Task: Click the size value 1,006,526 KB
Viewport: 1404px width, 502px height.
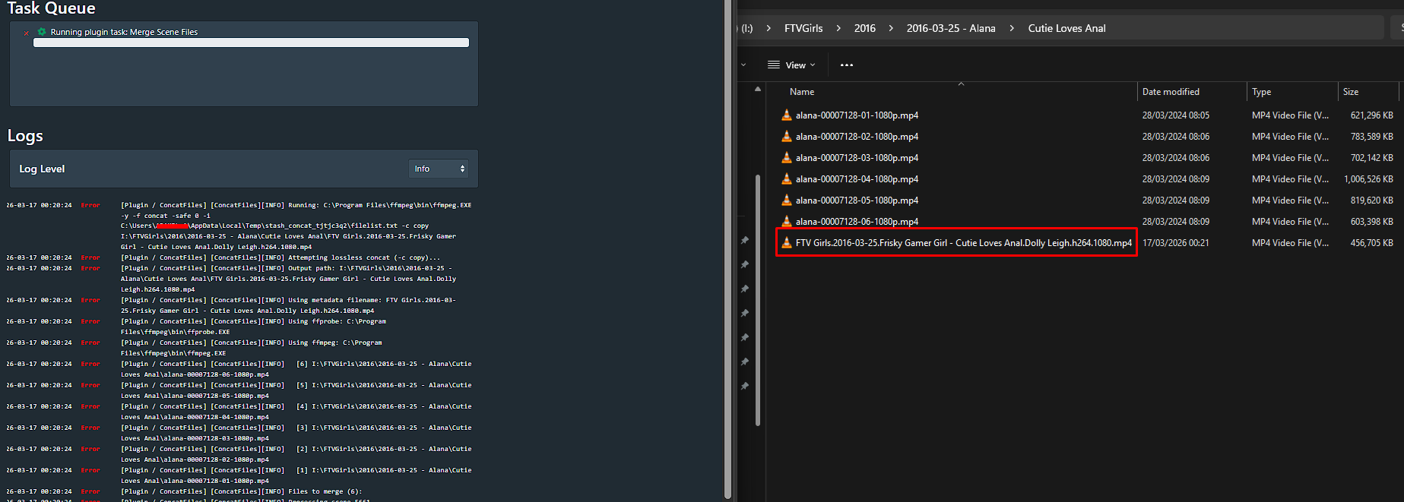Action: click(1368, 179)
